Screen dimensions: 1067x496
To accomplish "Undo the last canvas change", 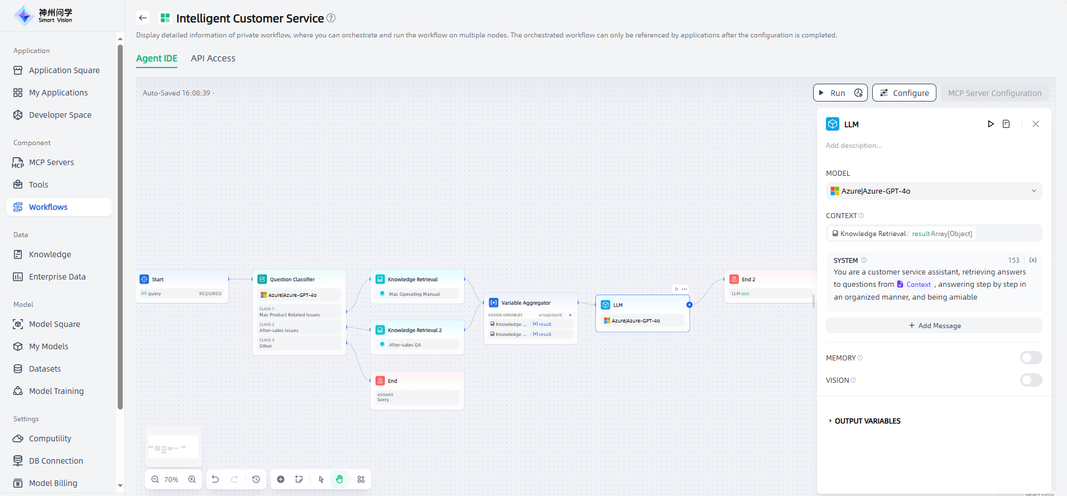I will pyautogui.click(x=215, y=479).
